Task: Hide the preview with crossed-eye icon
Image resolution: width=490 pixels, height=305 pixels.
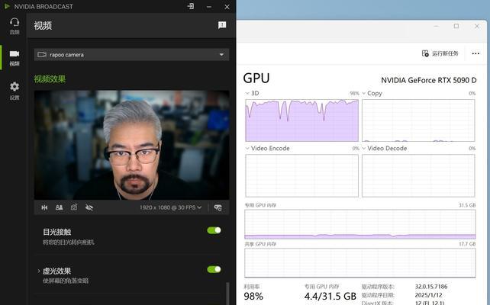Action: coord(89,207)
